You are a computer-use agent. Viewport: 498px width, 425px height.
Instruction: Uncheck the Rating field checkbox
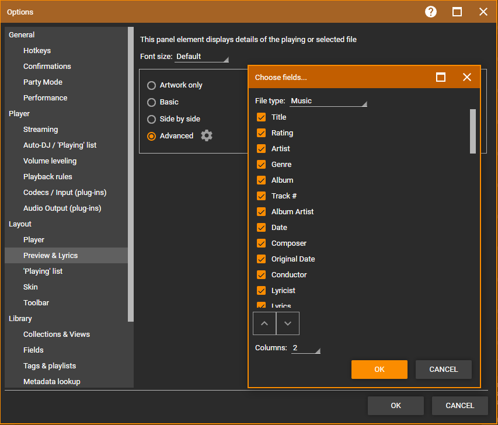coord(261,133)
